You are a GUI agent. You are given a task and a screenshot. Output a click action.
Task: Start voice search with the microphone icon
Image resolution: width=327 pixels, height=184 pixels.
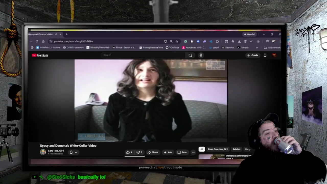click(201, 55)
